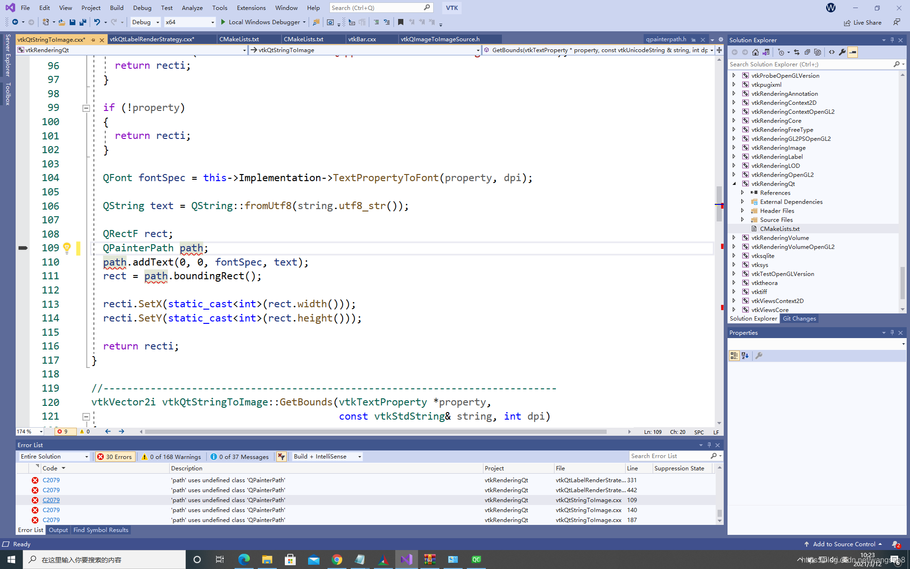
Task: Switch to the Git Changes tab
Action: (799, 319)
